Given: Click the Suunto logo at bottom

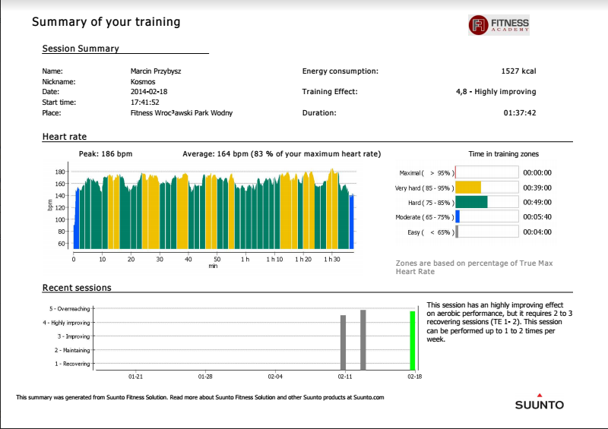Looking at the screenshot, I should 540,402.
